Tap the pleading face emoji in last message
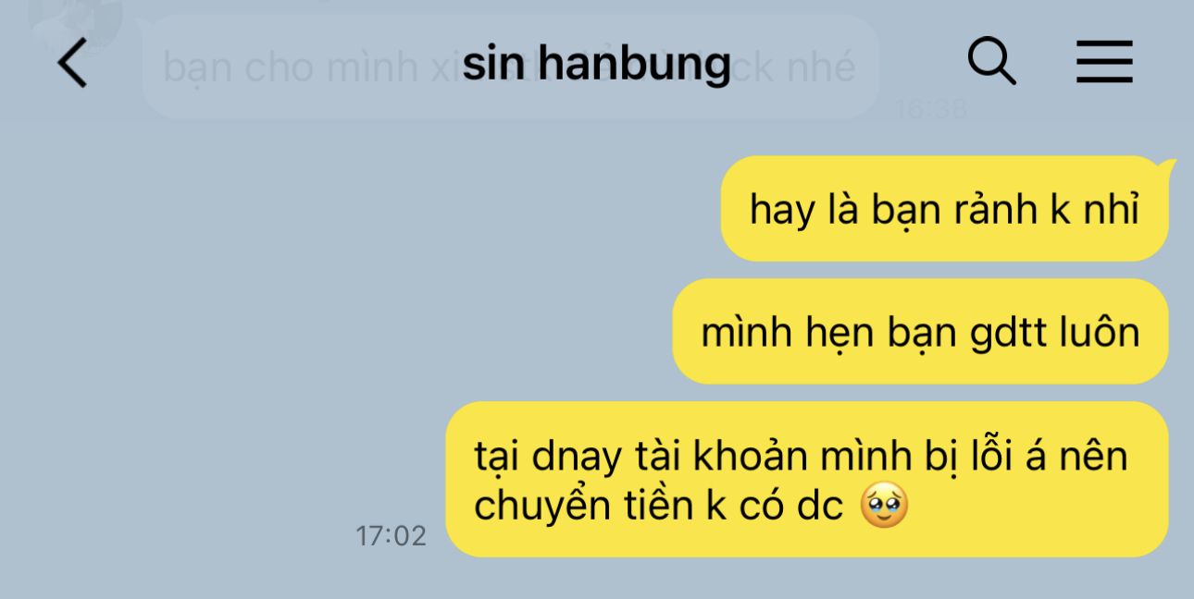 click(x=884, y=507)
